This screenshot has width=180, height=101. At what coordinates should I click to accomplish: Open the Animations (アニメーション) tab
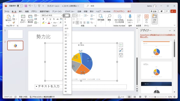point(57,11)
